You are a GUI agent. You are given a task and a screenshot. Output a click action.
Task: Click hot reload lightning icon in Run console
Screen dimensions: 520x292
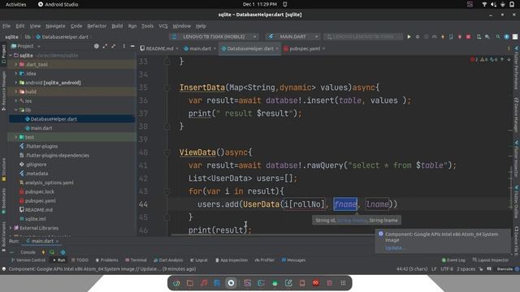[43, 252]
